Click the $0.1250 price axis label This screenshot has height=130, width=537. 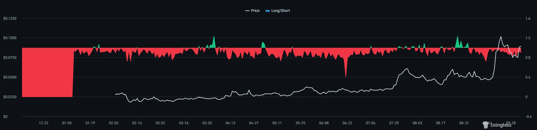pyautogui.click(x=10, y=19)
